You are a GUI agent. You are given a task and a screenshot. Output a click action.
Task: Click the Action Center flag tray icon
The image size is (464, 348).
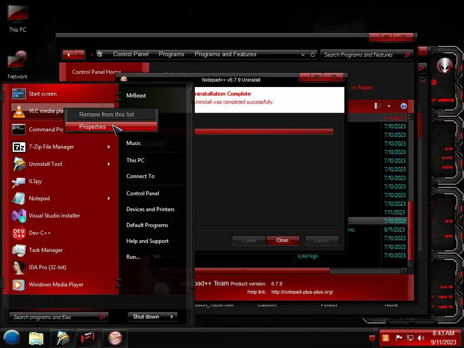tap(399, 338)
